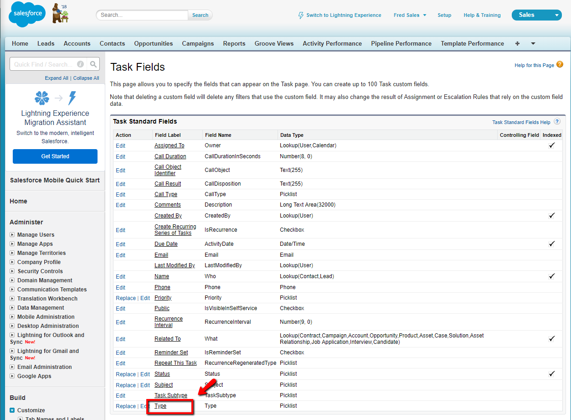Click the Search button

(200, 15)
